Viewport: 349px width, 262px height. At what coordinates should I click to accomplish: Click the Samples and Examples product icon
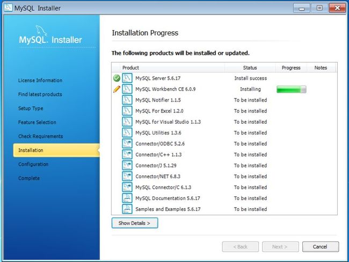tap(127, 209)
